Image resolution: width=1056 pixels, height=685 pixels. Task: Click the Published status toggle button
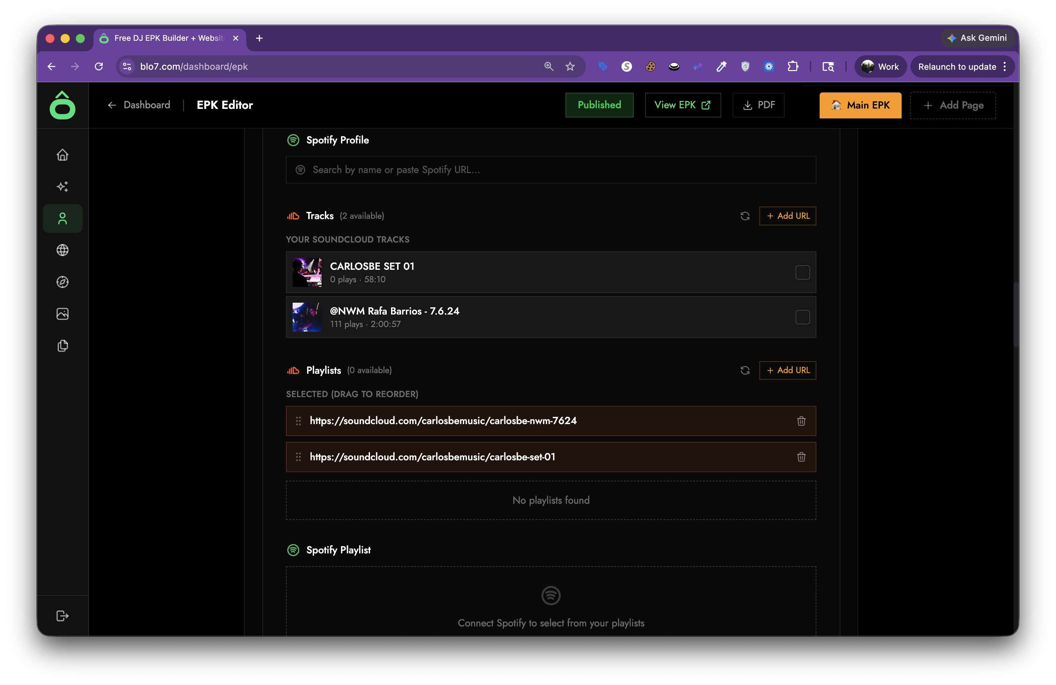click(x=599, y=105)
